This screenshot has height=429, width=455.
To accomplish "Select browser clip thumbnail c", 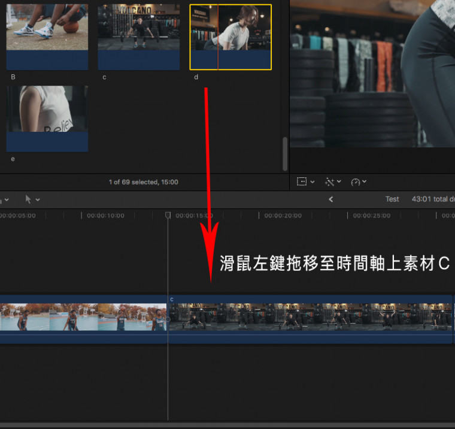I will click(139, 37).
